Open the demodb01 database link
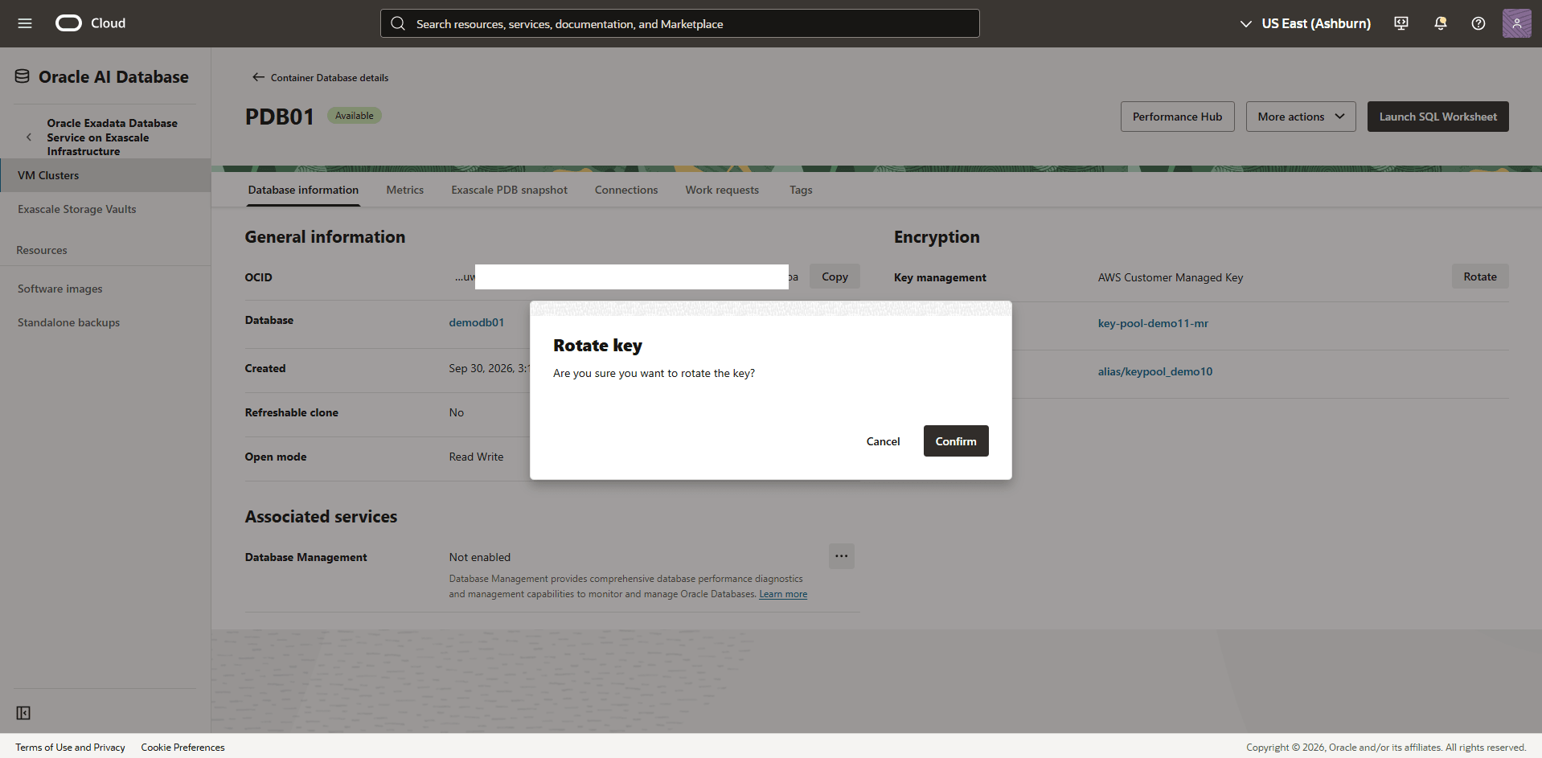The width and height of the screenshot is (1542, 758). 476,322
